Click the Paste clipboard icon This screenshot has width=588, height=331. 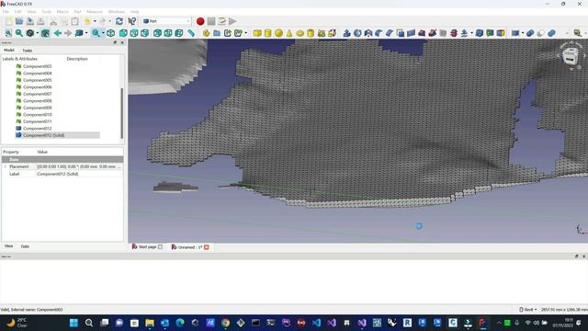pos(75,21)
